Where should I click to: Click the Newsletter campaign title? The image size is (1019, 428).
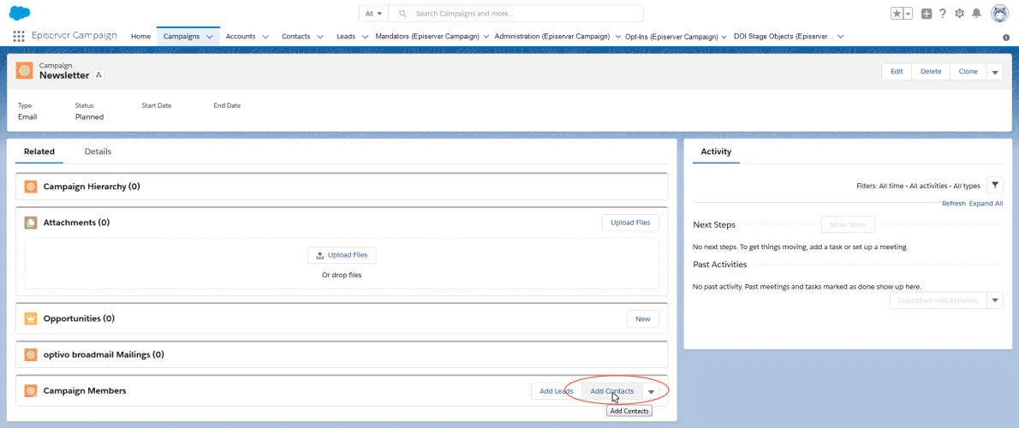[64, 75]
